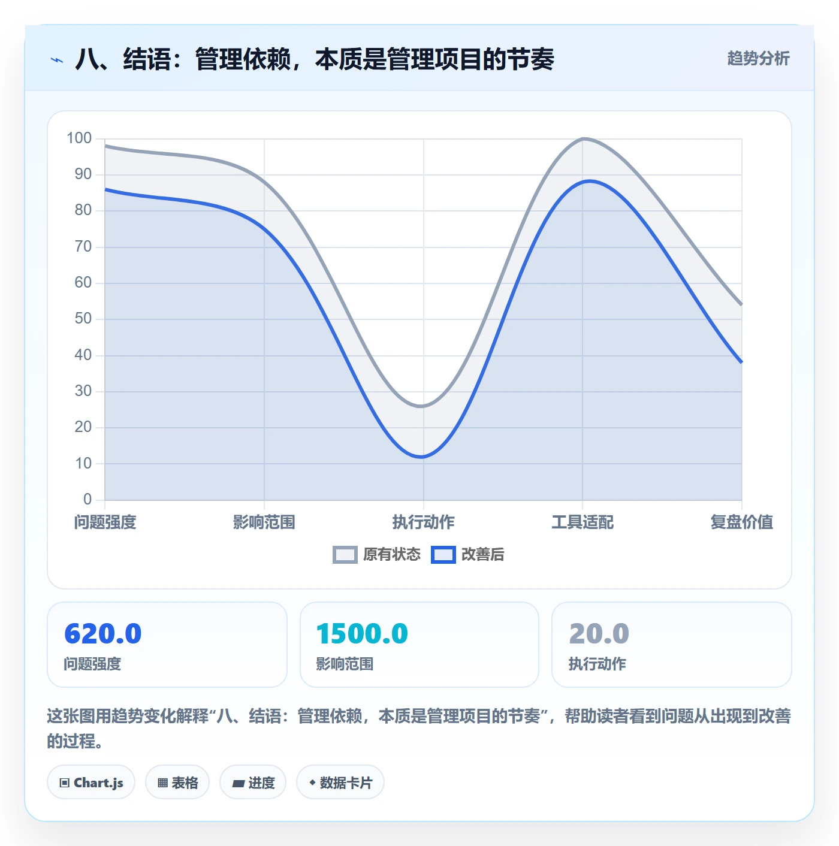Click the 0 y-axis tick label
839x846 pixels.
coord(87,499)
